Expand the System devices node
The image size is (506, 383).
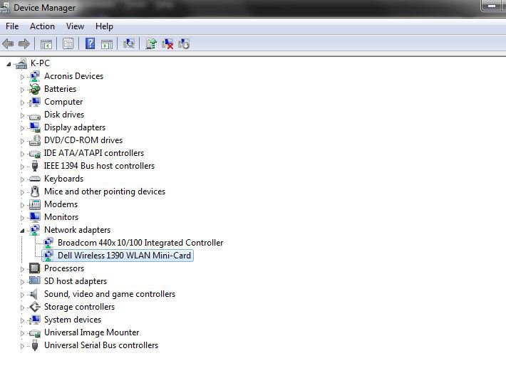pyautogui.click(x=22, y=320)
